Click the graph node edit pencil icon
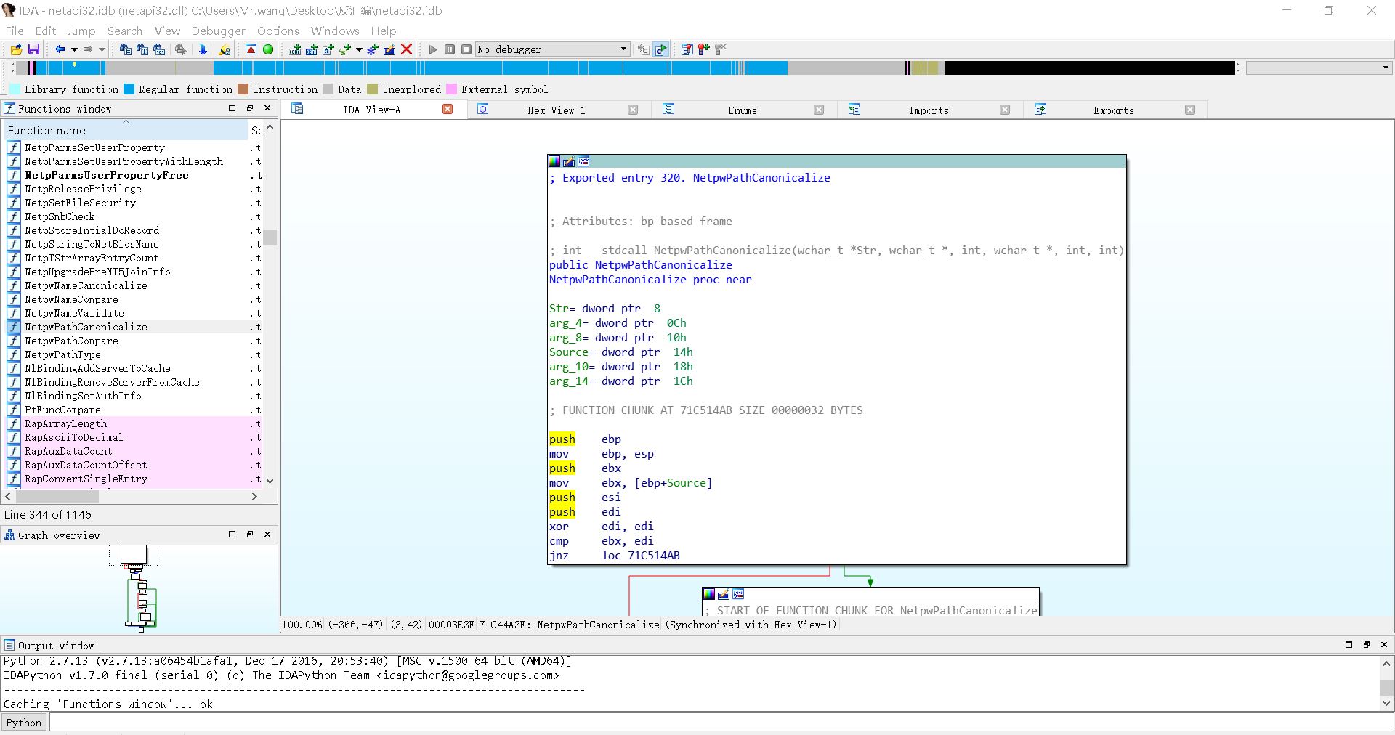The height and width of the screenshot is (735, 1395). 569,161
